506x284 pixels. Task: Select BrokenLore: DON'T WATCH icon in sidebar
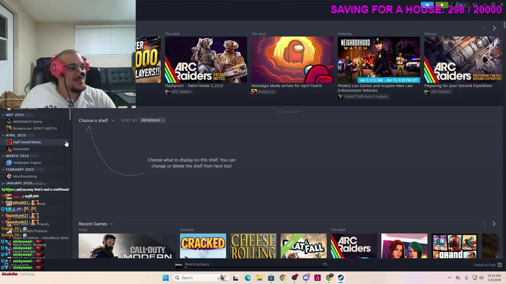point(9,128)
